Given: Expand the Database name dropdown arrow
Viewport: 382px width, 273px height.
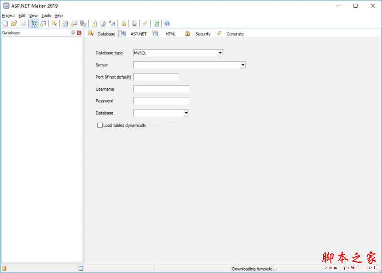Looking at the screenshot, I should coord(186,113).
